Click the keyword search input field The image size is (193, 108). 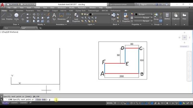tap(121, 4)
